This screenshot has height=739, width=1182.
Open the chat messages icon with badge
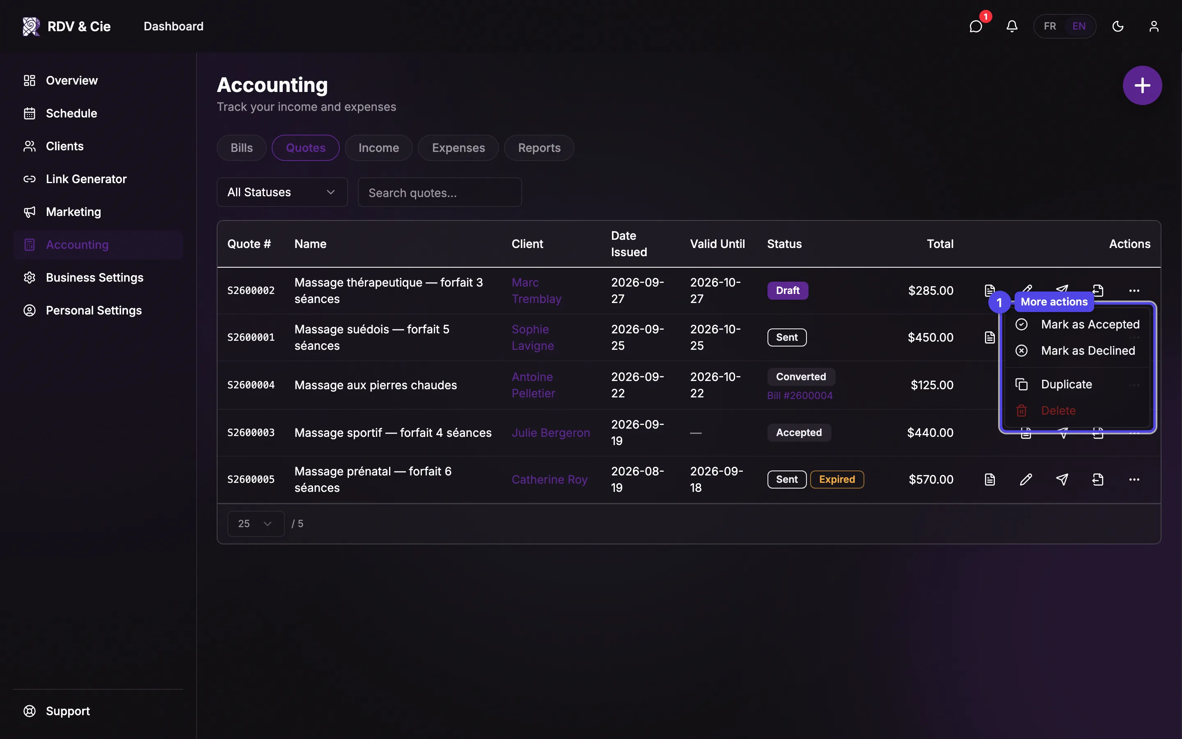(976, 26)
